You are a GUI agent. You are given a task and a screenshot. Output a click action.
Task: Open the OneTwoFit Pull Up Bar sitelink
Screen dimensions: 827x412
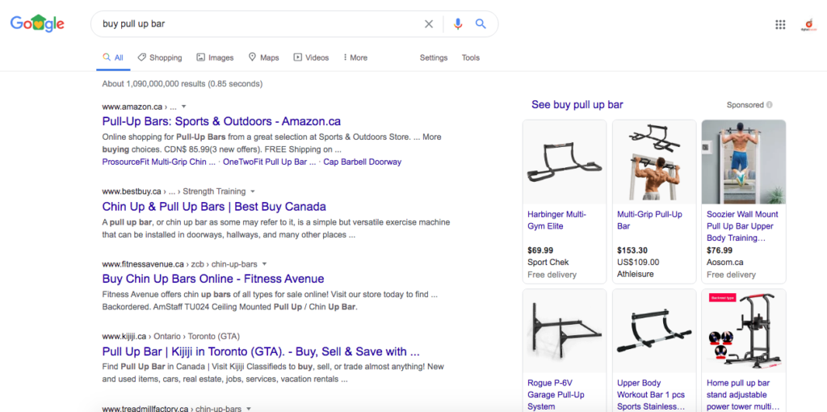(270, 162)
